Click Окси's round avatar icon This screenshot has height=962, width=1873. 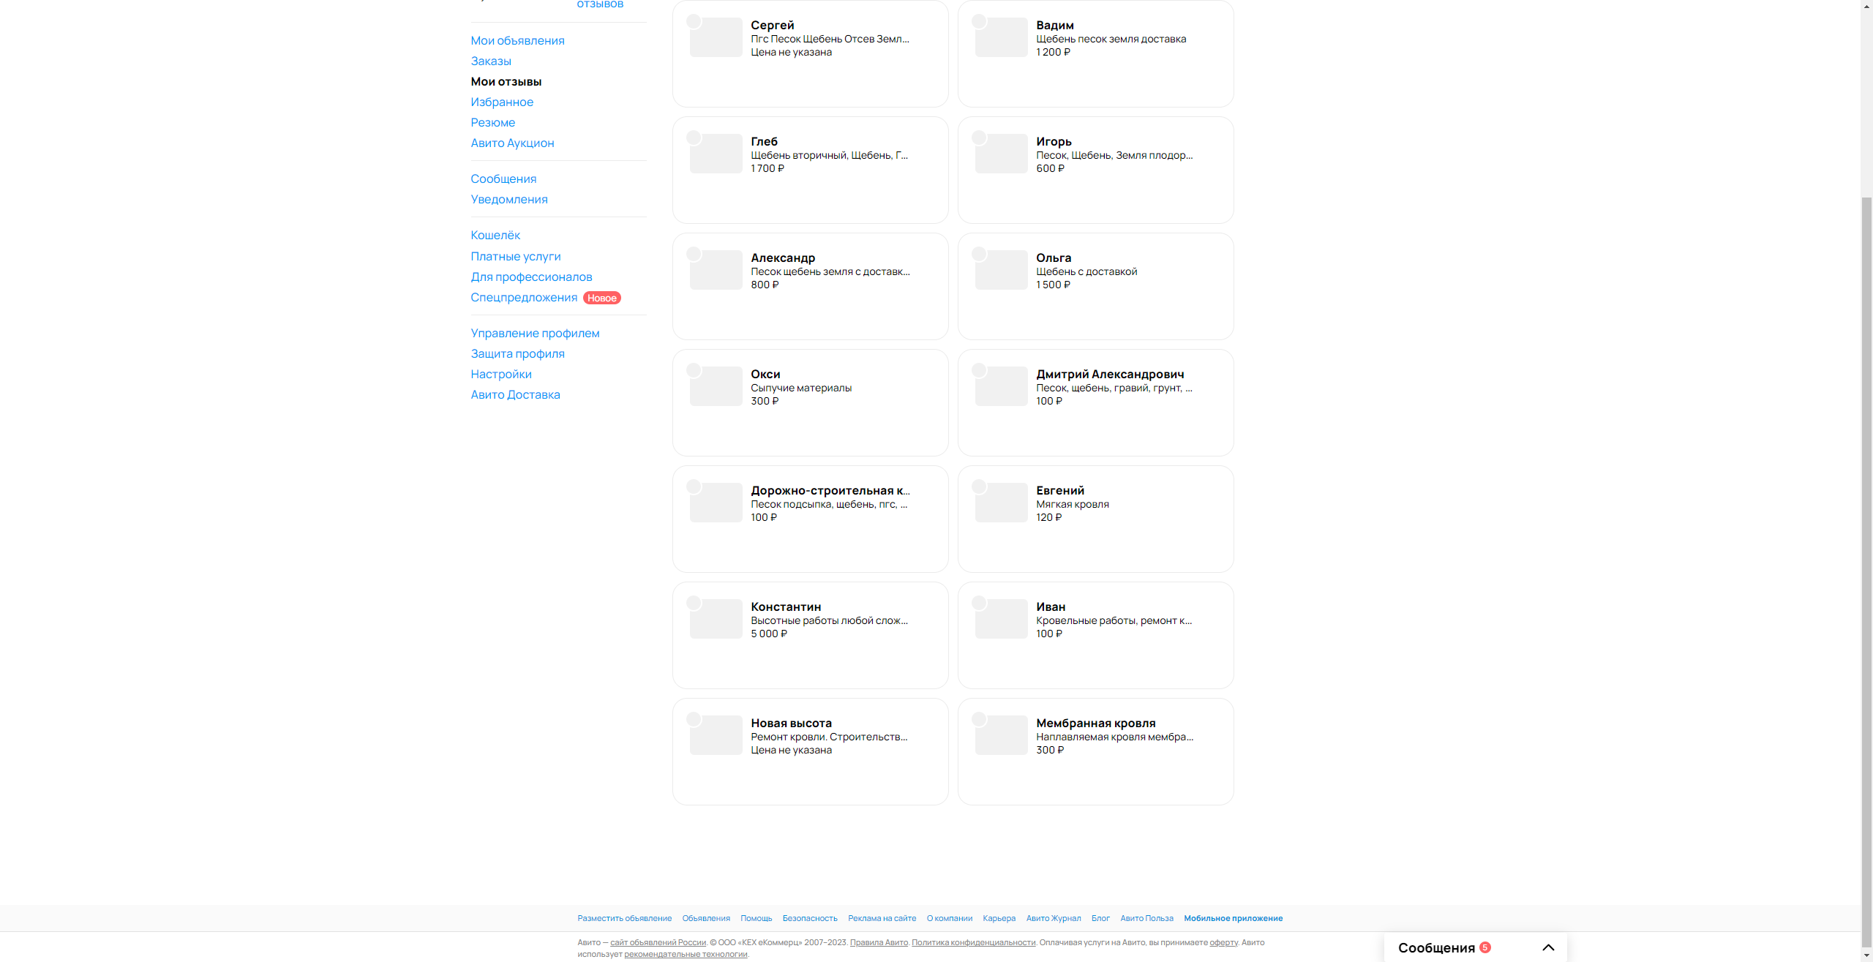(x=694, y=370)
